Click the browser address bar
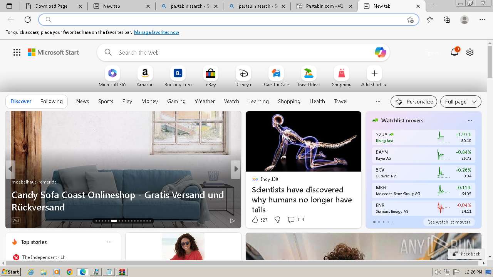Screen dimensions: 493x277 click(229, 20)
